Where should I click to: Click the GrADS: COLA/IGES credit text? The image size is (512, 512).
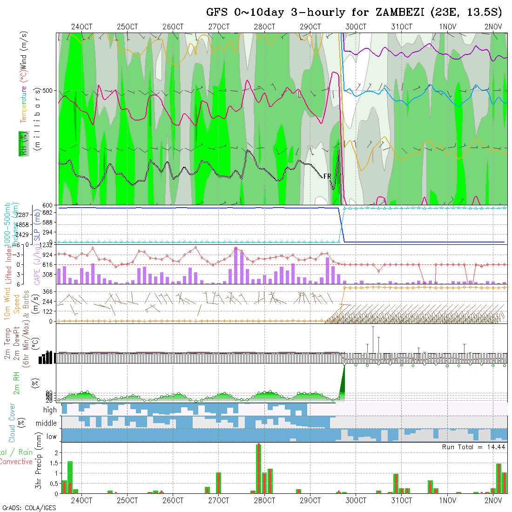[x=29, y=508]
